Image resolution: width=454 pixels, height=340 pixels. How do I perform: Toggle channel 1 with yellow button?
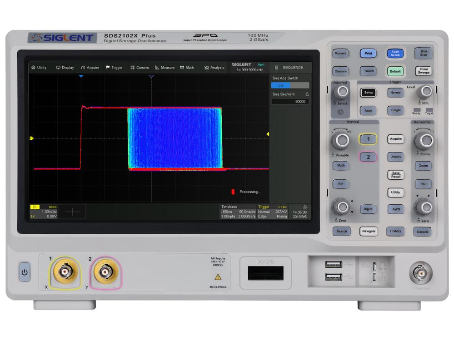[x=368, y=139]
